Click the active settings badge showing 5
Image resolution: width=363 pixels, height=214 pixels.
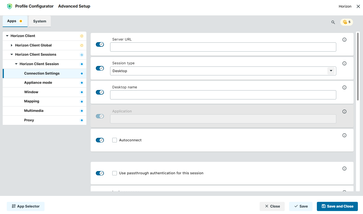347,22
